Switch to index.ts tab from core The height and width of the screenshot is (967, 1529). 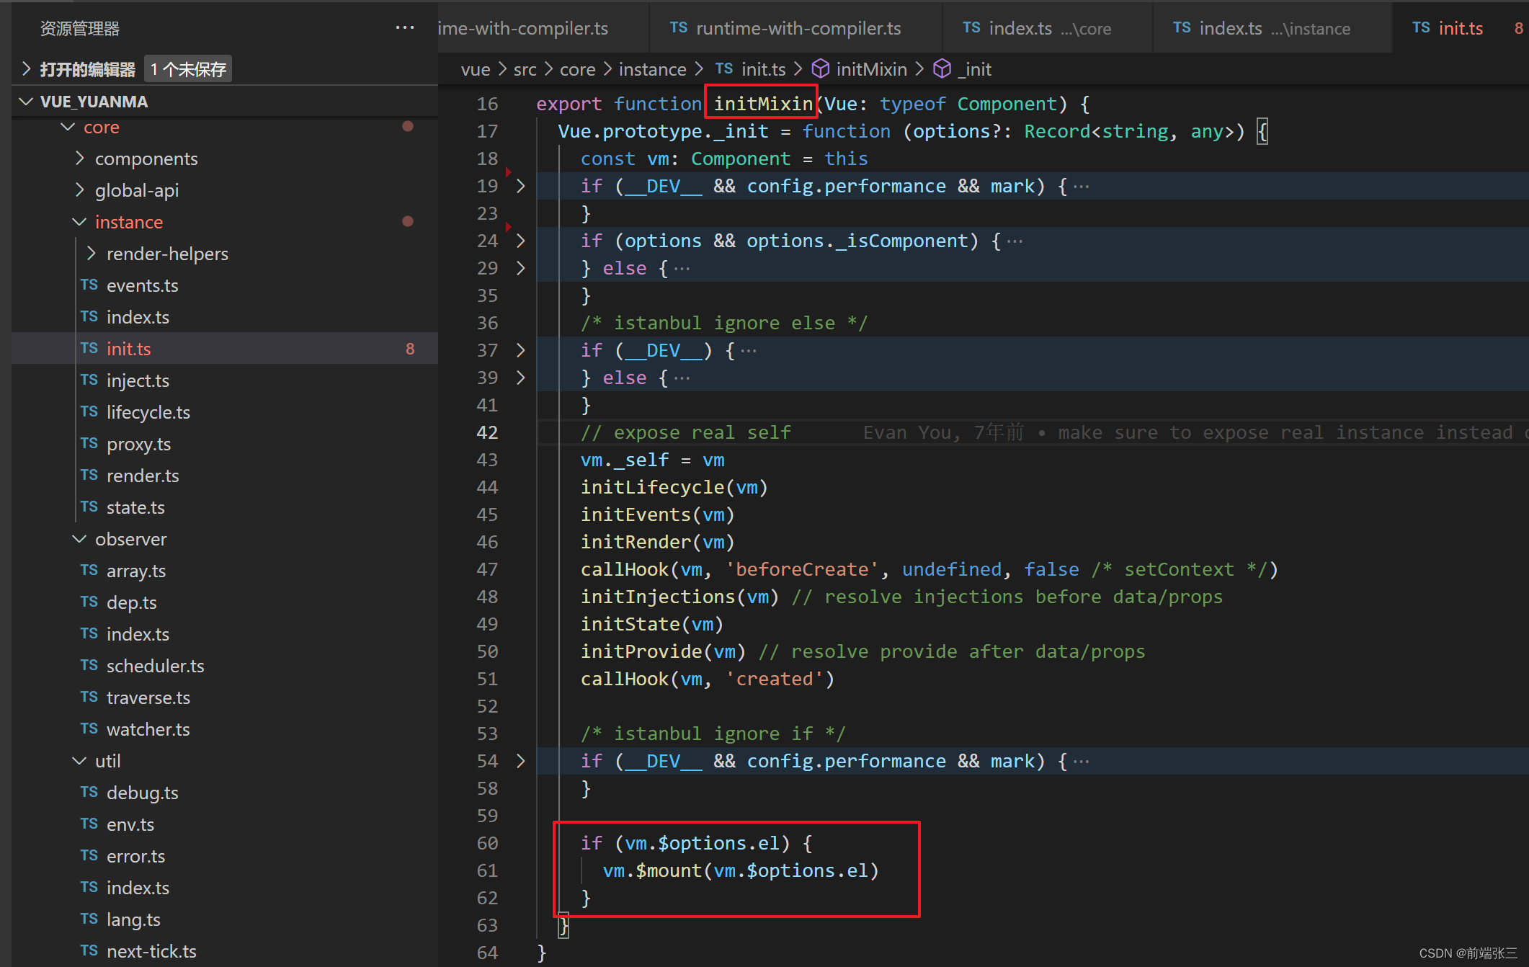tap(1047, 28)
